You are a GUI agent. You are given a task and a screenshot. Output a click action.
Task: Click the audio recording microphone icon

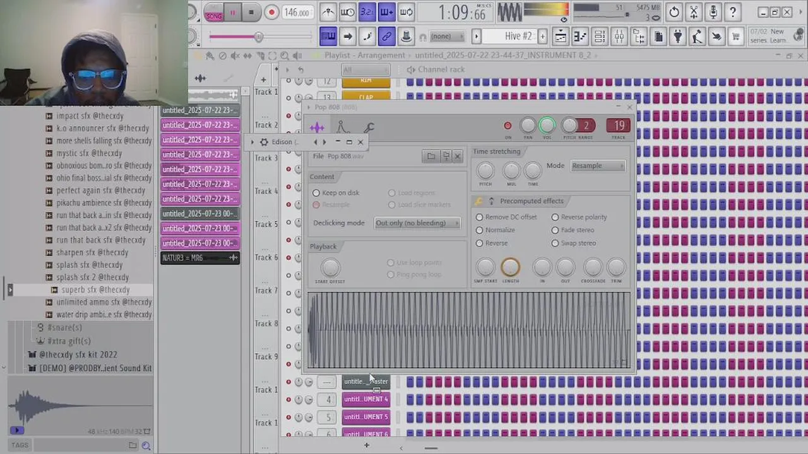click(x=713, y=12)
